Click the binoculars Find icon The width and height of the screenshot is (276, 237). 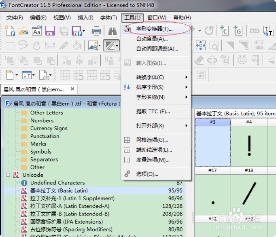[112, 31]
